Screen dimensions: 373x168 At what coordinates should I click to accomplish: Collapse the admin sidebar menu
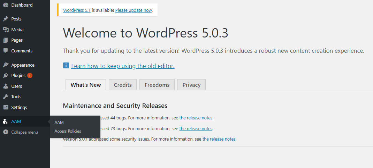[24, 132]
